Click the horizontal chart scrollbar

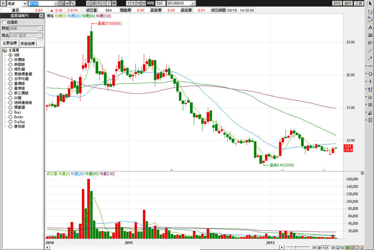click(x=165, y=247)
